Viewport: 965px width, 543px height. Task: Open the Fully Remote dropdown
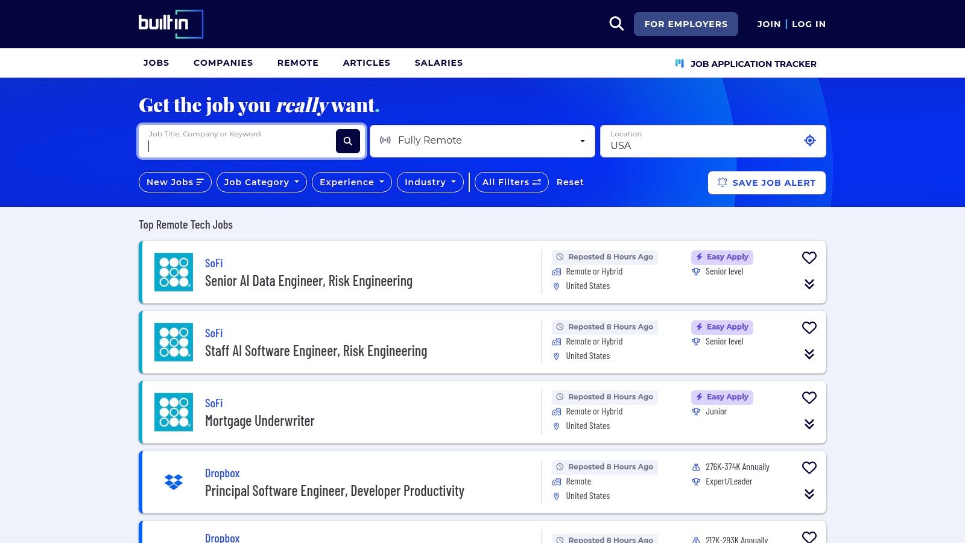tap(482, 141)
